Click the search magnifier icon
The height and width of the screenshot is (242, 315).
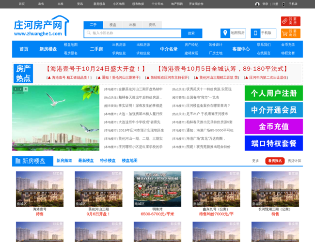pyautogui.click(x=89, y=32)
